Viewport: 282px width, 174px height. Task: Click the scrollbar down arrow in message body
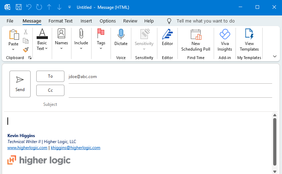pos(275,172)
